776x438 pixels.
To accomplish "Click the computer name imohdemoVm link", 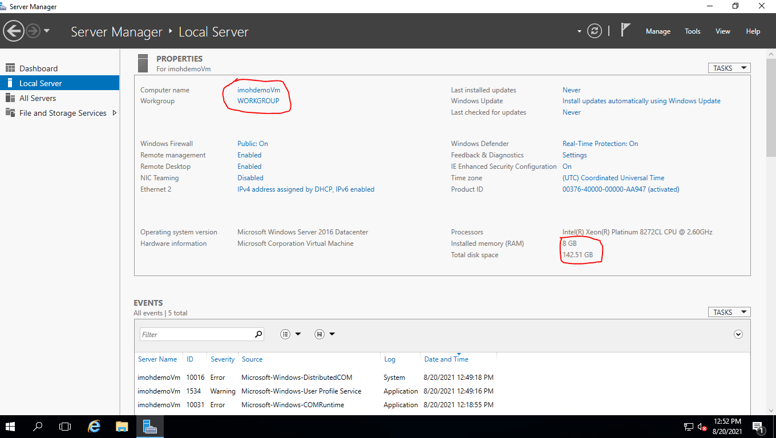I will click(258, 90).
